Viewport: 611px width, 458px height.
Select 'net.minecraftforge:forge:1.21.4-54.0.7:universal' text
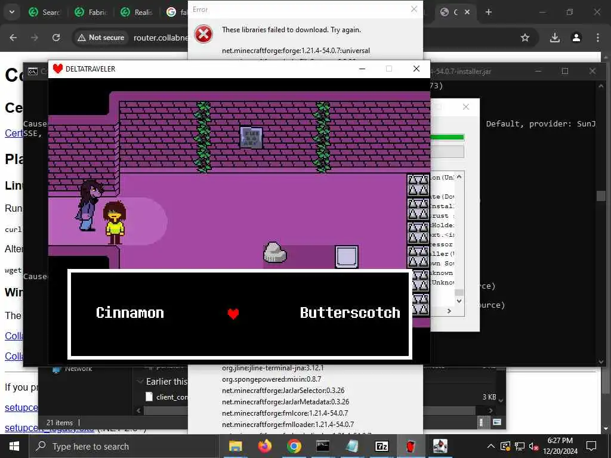(296, 51)
